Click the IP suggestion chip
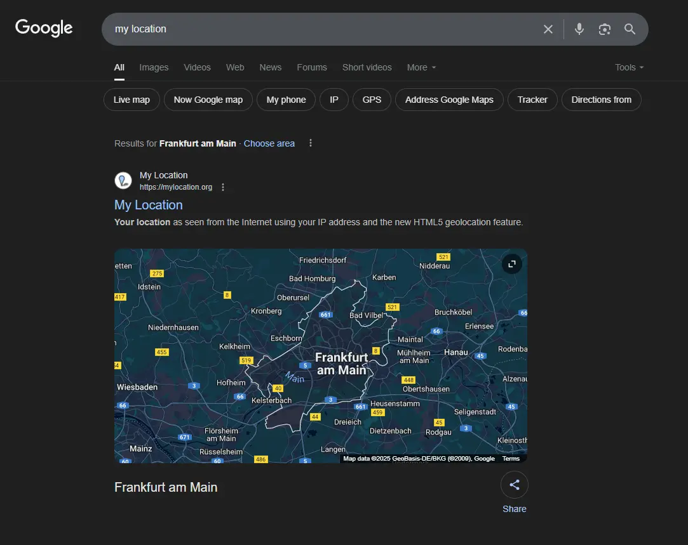 tap(334, 100)
